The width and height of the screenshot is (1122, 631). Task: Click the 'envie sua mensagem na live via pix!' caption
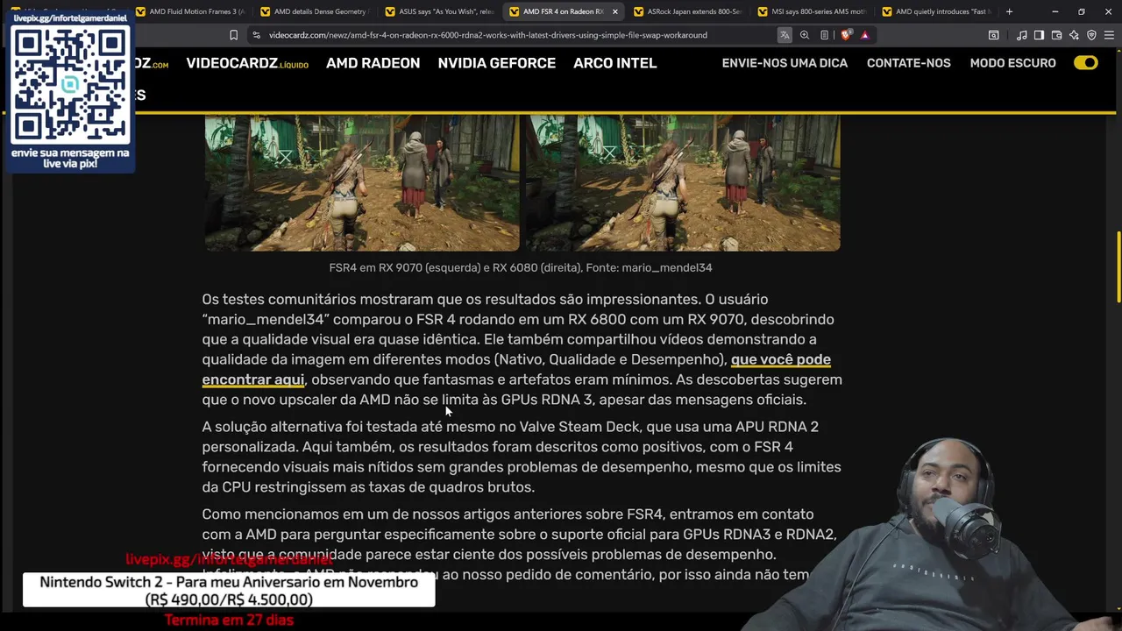(x=70, y=158)
